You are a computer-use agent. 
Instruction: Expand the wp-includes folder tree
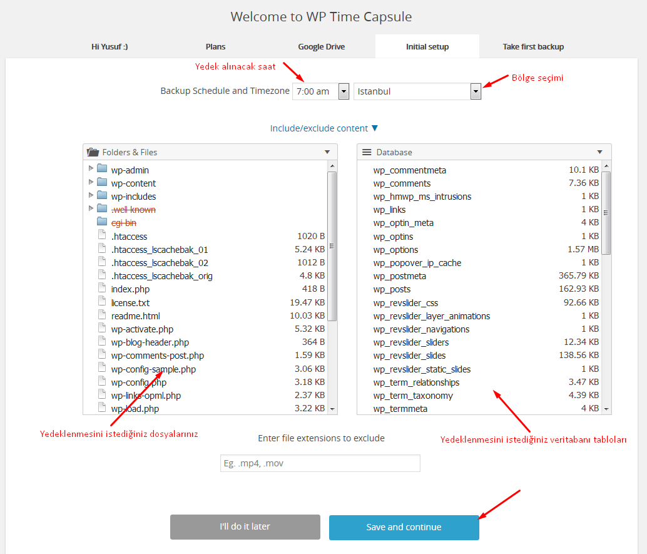[91, 196]
